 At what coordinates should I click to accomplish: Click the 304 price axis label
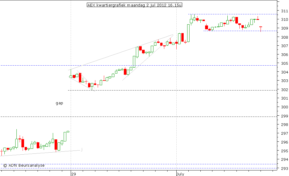[x=284, y=72]
